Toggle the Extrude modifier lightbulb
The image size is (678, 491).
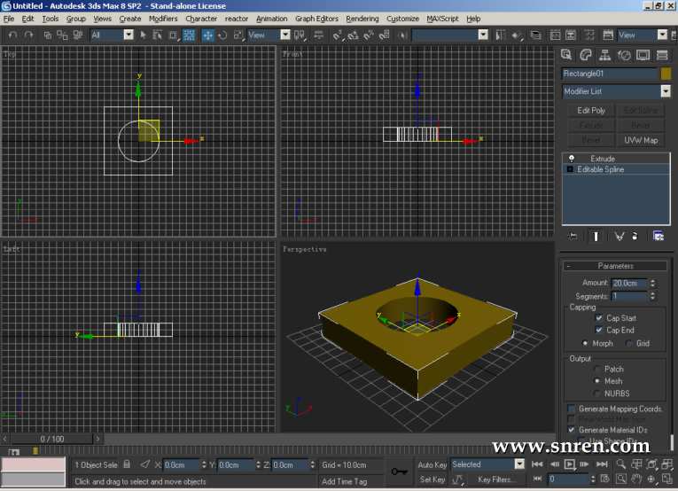(571, 158)
